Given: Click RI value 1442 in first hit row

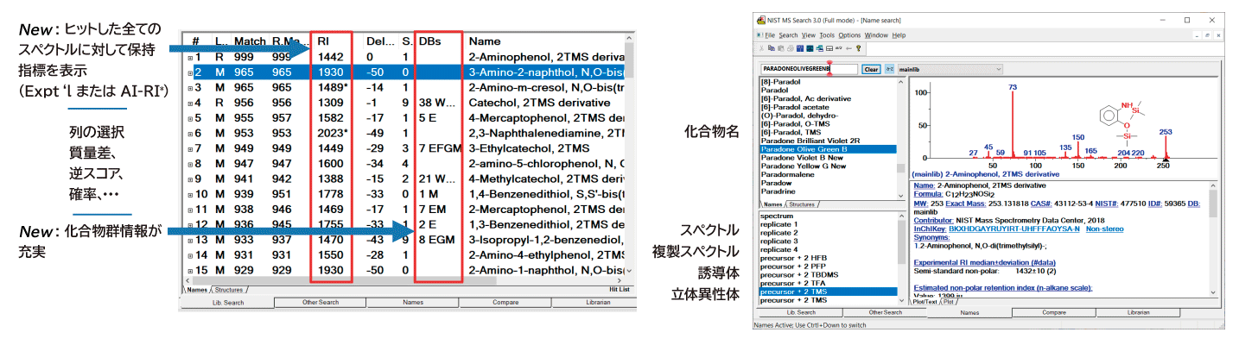Looking at the screenshot, I should (x=331, y=57).
